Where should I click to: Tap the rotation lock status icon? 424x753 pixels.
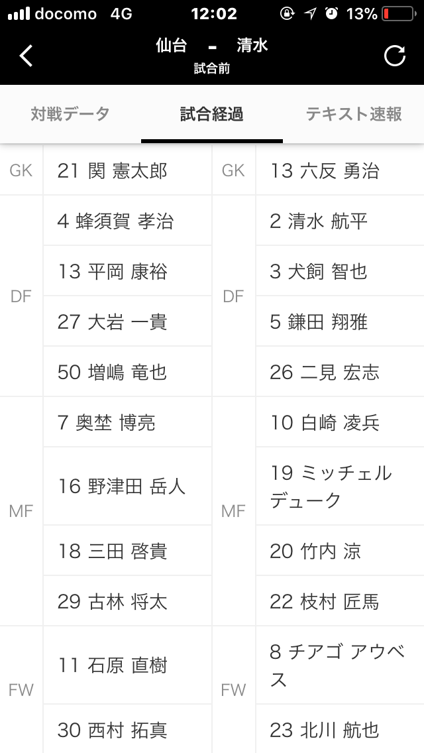(x=288, y=13)
